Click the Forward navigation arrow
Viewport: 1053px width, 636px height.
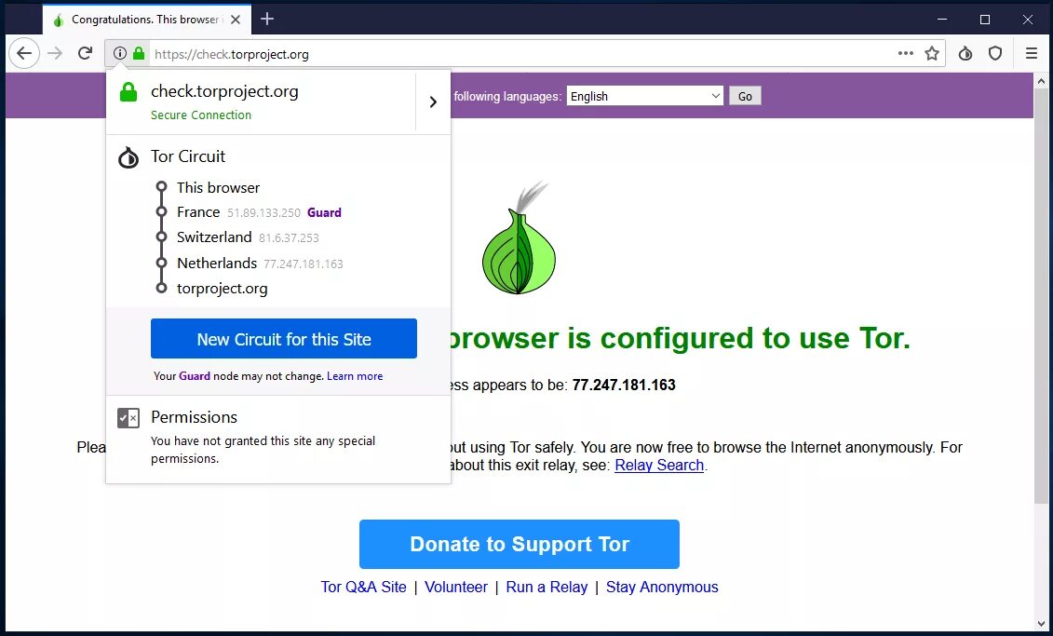pyautogui.click(x=55, y=54)
